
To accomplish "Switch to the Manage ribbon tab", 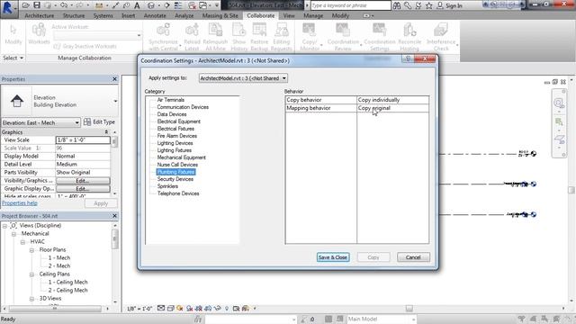I will (x=313, y=16).
